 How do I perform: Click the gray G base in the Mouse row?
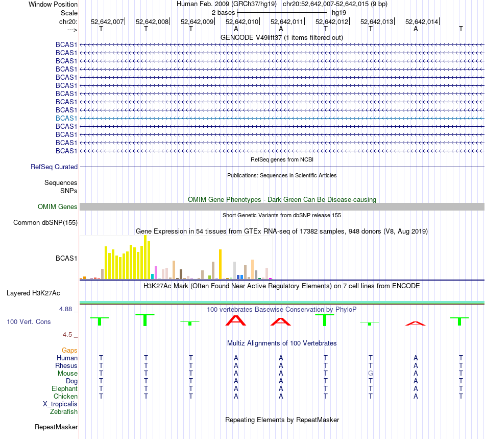pos(371,374)
